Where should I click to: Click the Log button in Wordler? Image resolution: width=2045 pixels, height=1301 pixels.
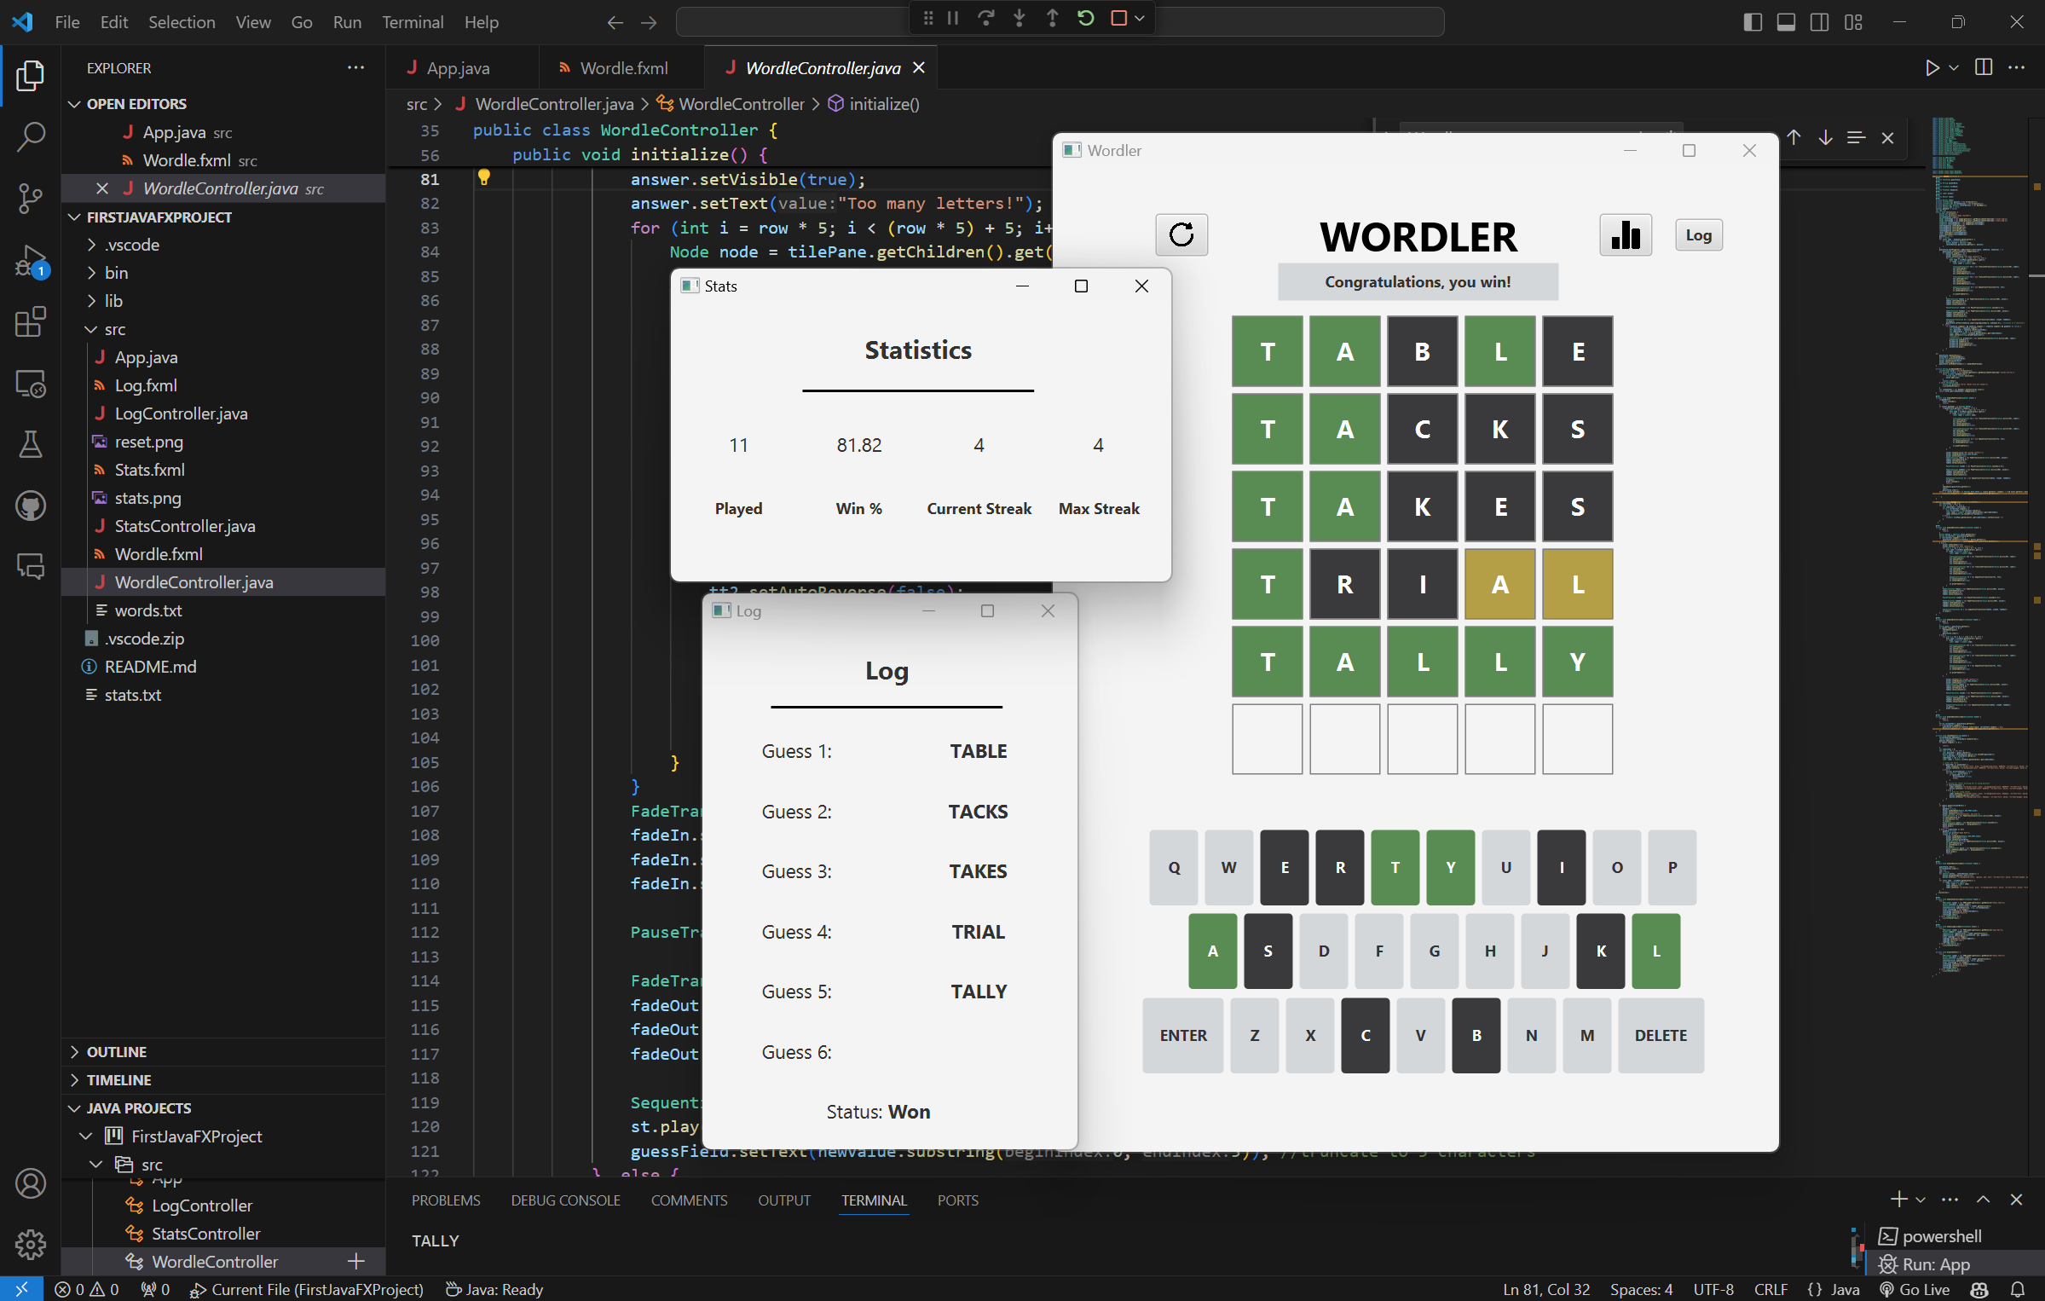(x=1699, y=235)
